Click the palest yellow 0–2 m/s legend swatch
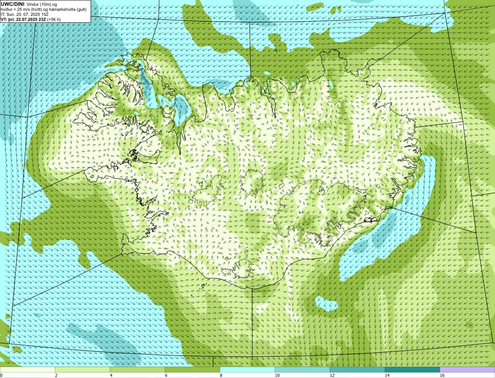Image resolution: width=495 pixels, height=378 pixels. [27, 369]
